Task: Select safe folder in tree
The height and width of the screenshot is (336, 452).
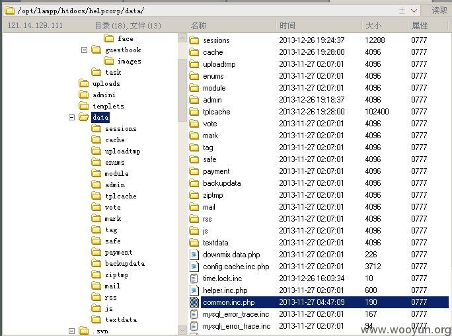Action: tap(113, 241)
